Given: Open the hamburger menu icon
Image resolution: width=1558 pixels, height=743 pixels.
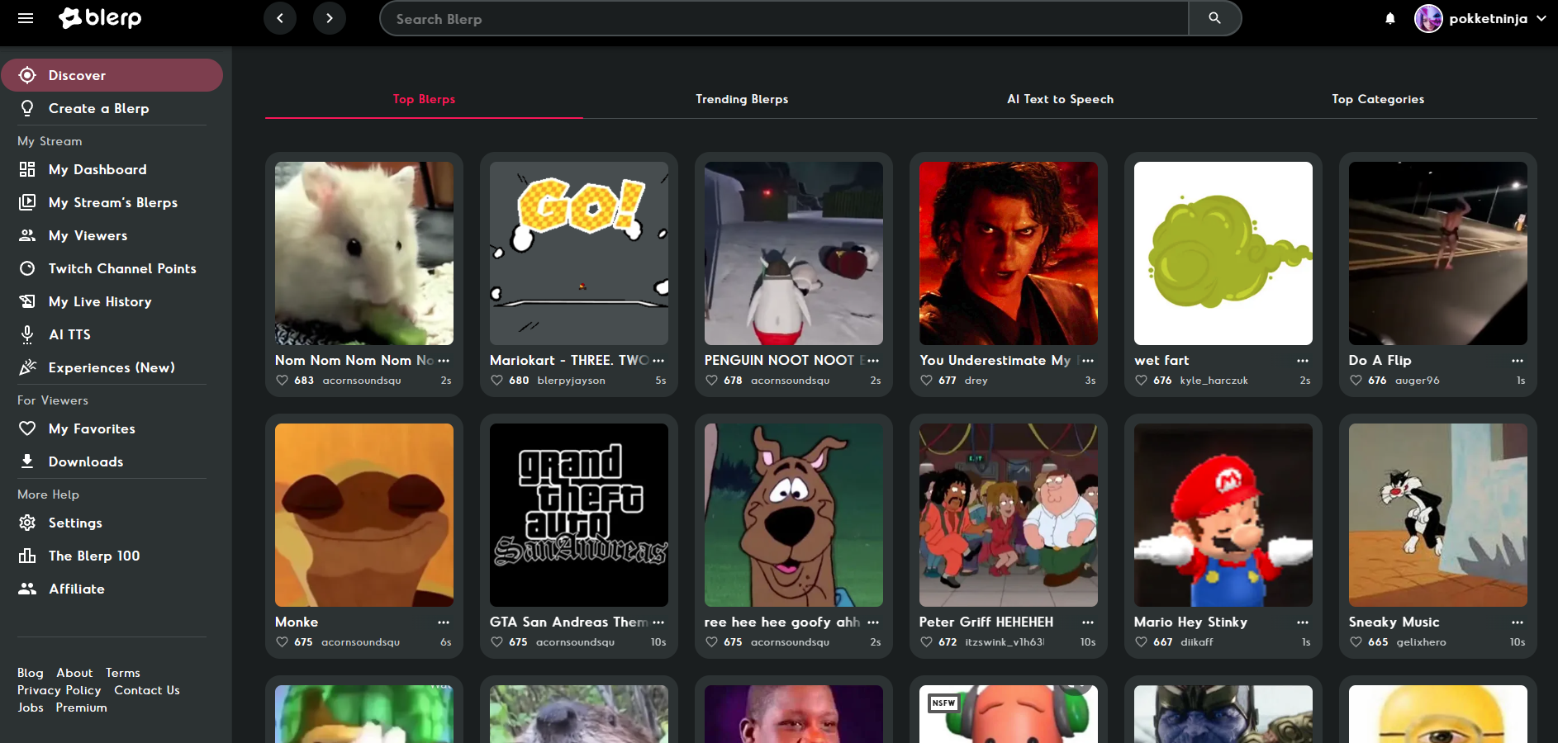Looking at the screenshot, I should coord(26,18).
